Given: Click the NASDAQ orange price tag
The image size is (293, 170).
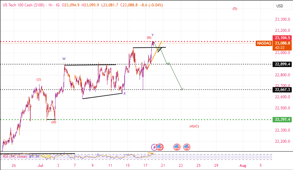Looking at the screenshot, I should click(x=263, y=43).
